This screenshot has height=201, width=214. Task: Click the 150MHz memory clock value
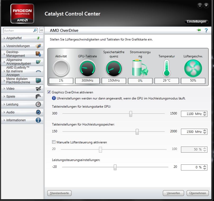pos(114,81)
